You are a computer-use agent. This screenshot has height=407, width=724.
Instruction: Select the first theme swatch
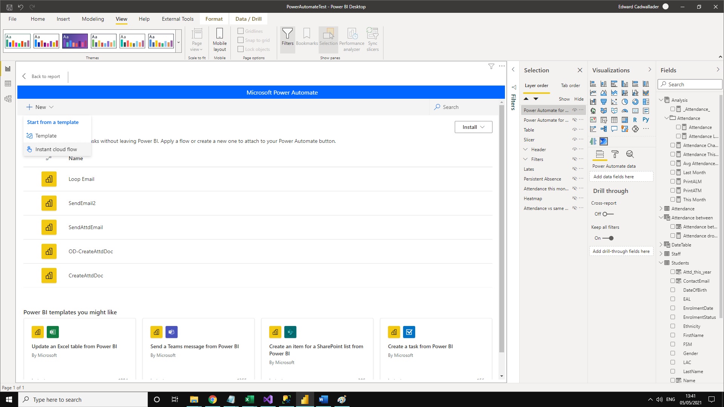click(18, 41)
